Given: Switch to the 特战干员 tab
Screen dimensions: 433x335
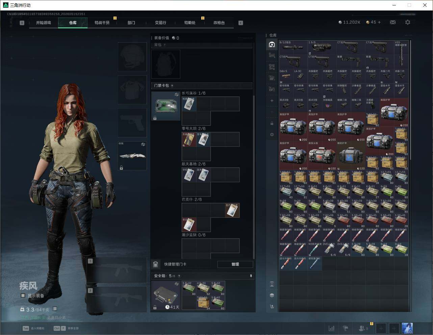Looking at the screenshot, I should [x=102, y=23].
